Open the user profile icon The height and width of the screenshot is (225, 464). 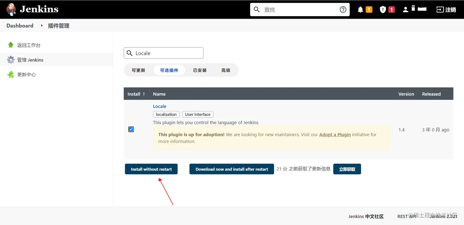pyautogui.click(x=405, y=10)
